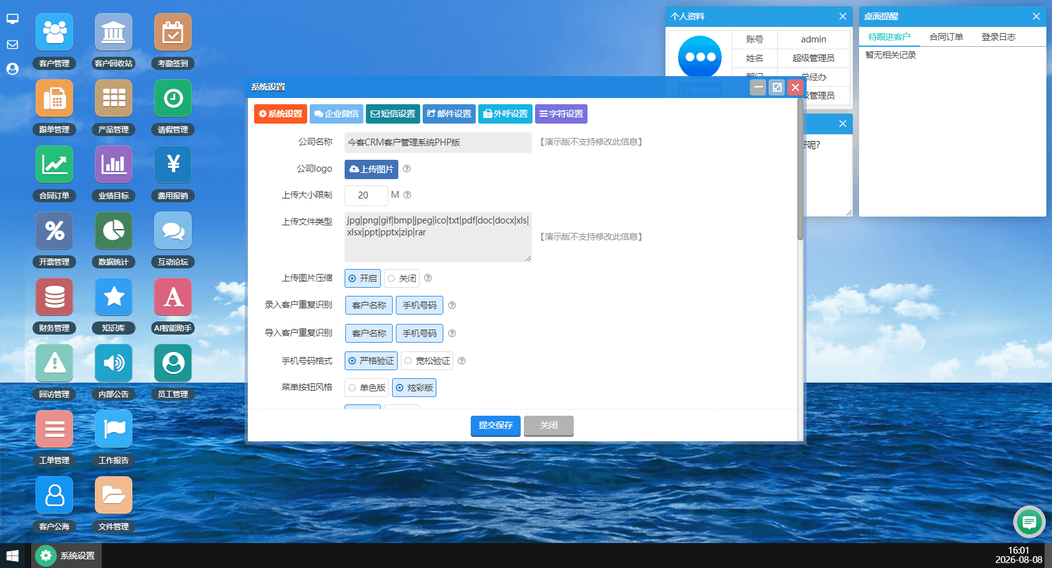Open the 合同订单 chart icon
The width and height of the screenshot is (1052, 568).
tap(54, 165)
